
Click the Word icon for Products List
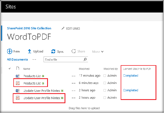(x=18, y=76)
